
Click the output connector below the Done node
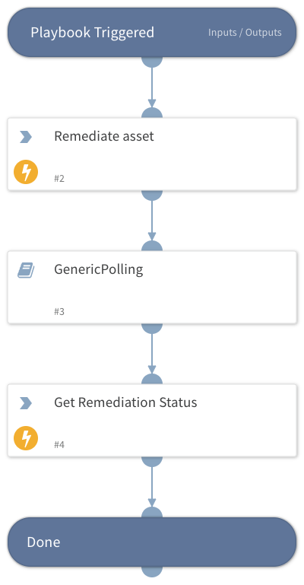point(152,572)
